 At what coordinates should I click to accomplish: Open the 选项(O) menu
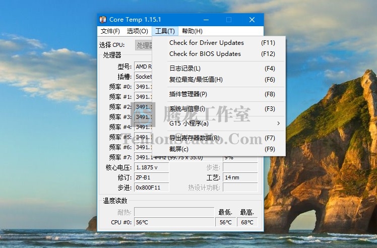coord(137,31)
